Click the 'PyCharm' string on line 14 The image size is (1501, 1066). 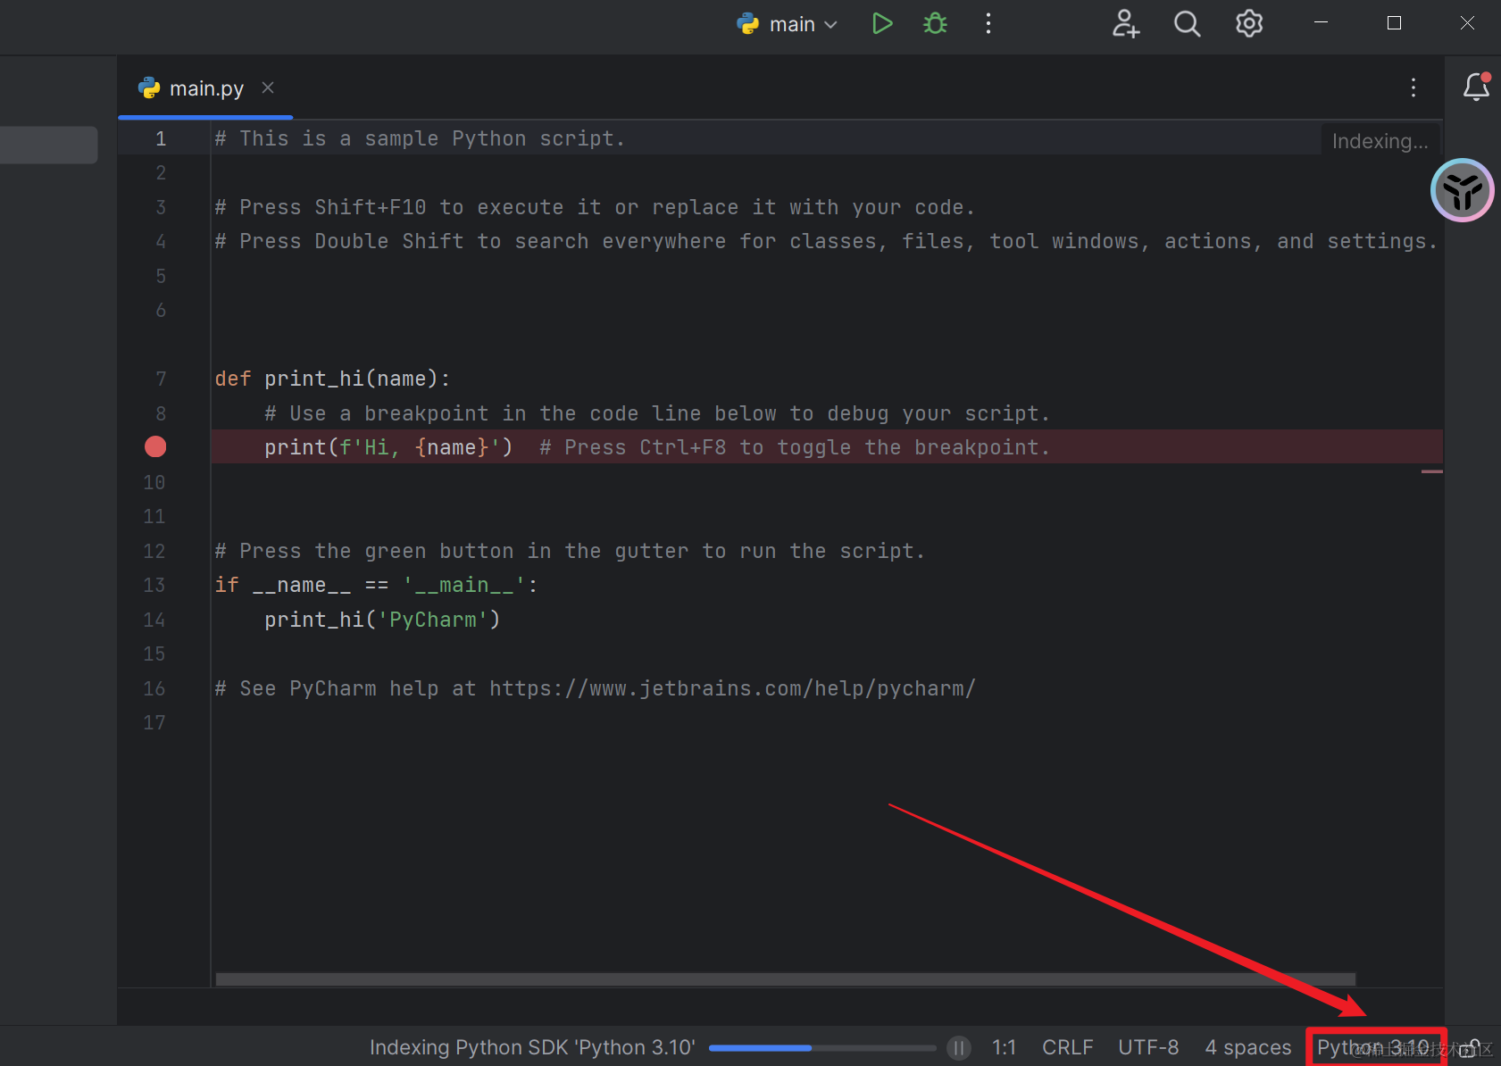click(432, 620)
